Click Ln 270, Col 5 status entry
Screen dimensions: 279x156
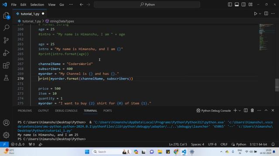click(178, 144)
